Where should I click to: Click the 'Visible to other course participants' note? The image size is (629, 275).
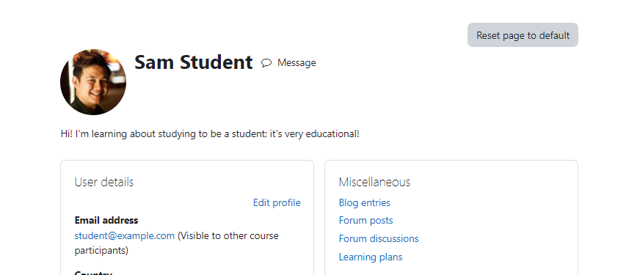(x=176, y=243)
